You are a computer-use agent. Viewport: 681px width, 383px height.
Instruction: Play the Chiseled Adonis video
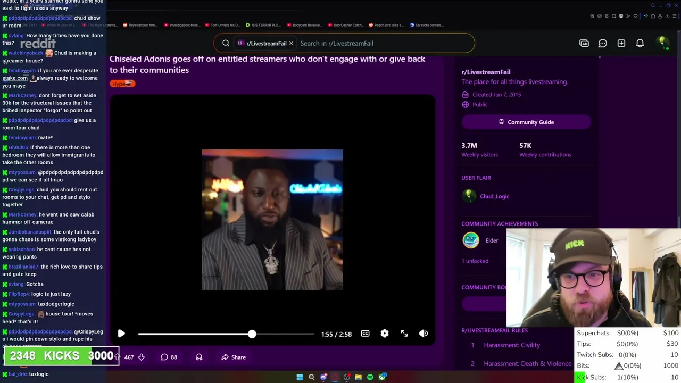tap(121, 334)
